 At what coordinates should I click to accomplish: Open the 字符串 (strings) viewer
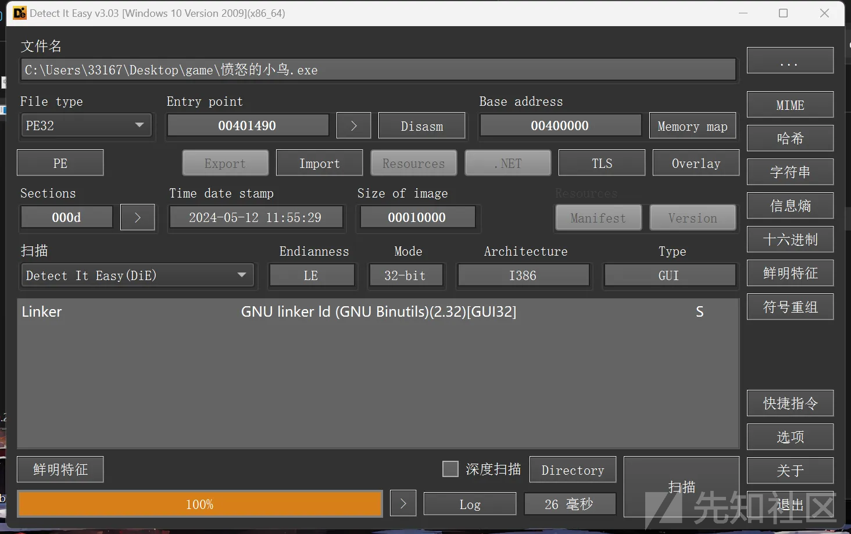(x=790, y=173)
